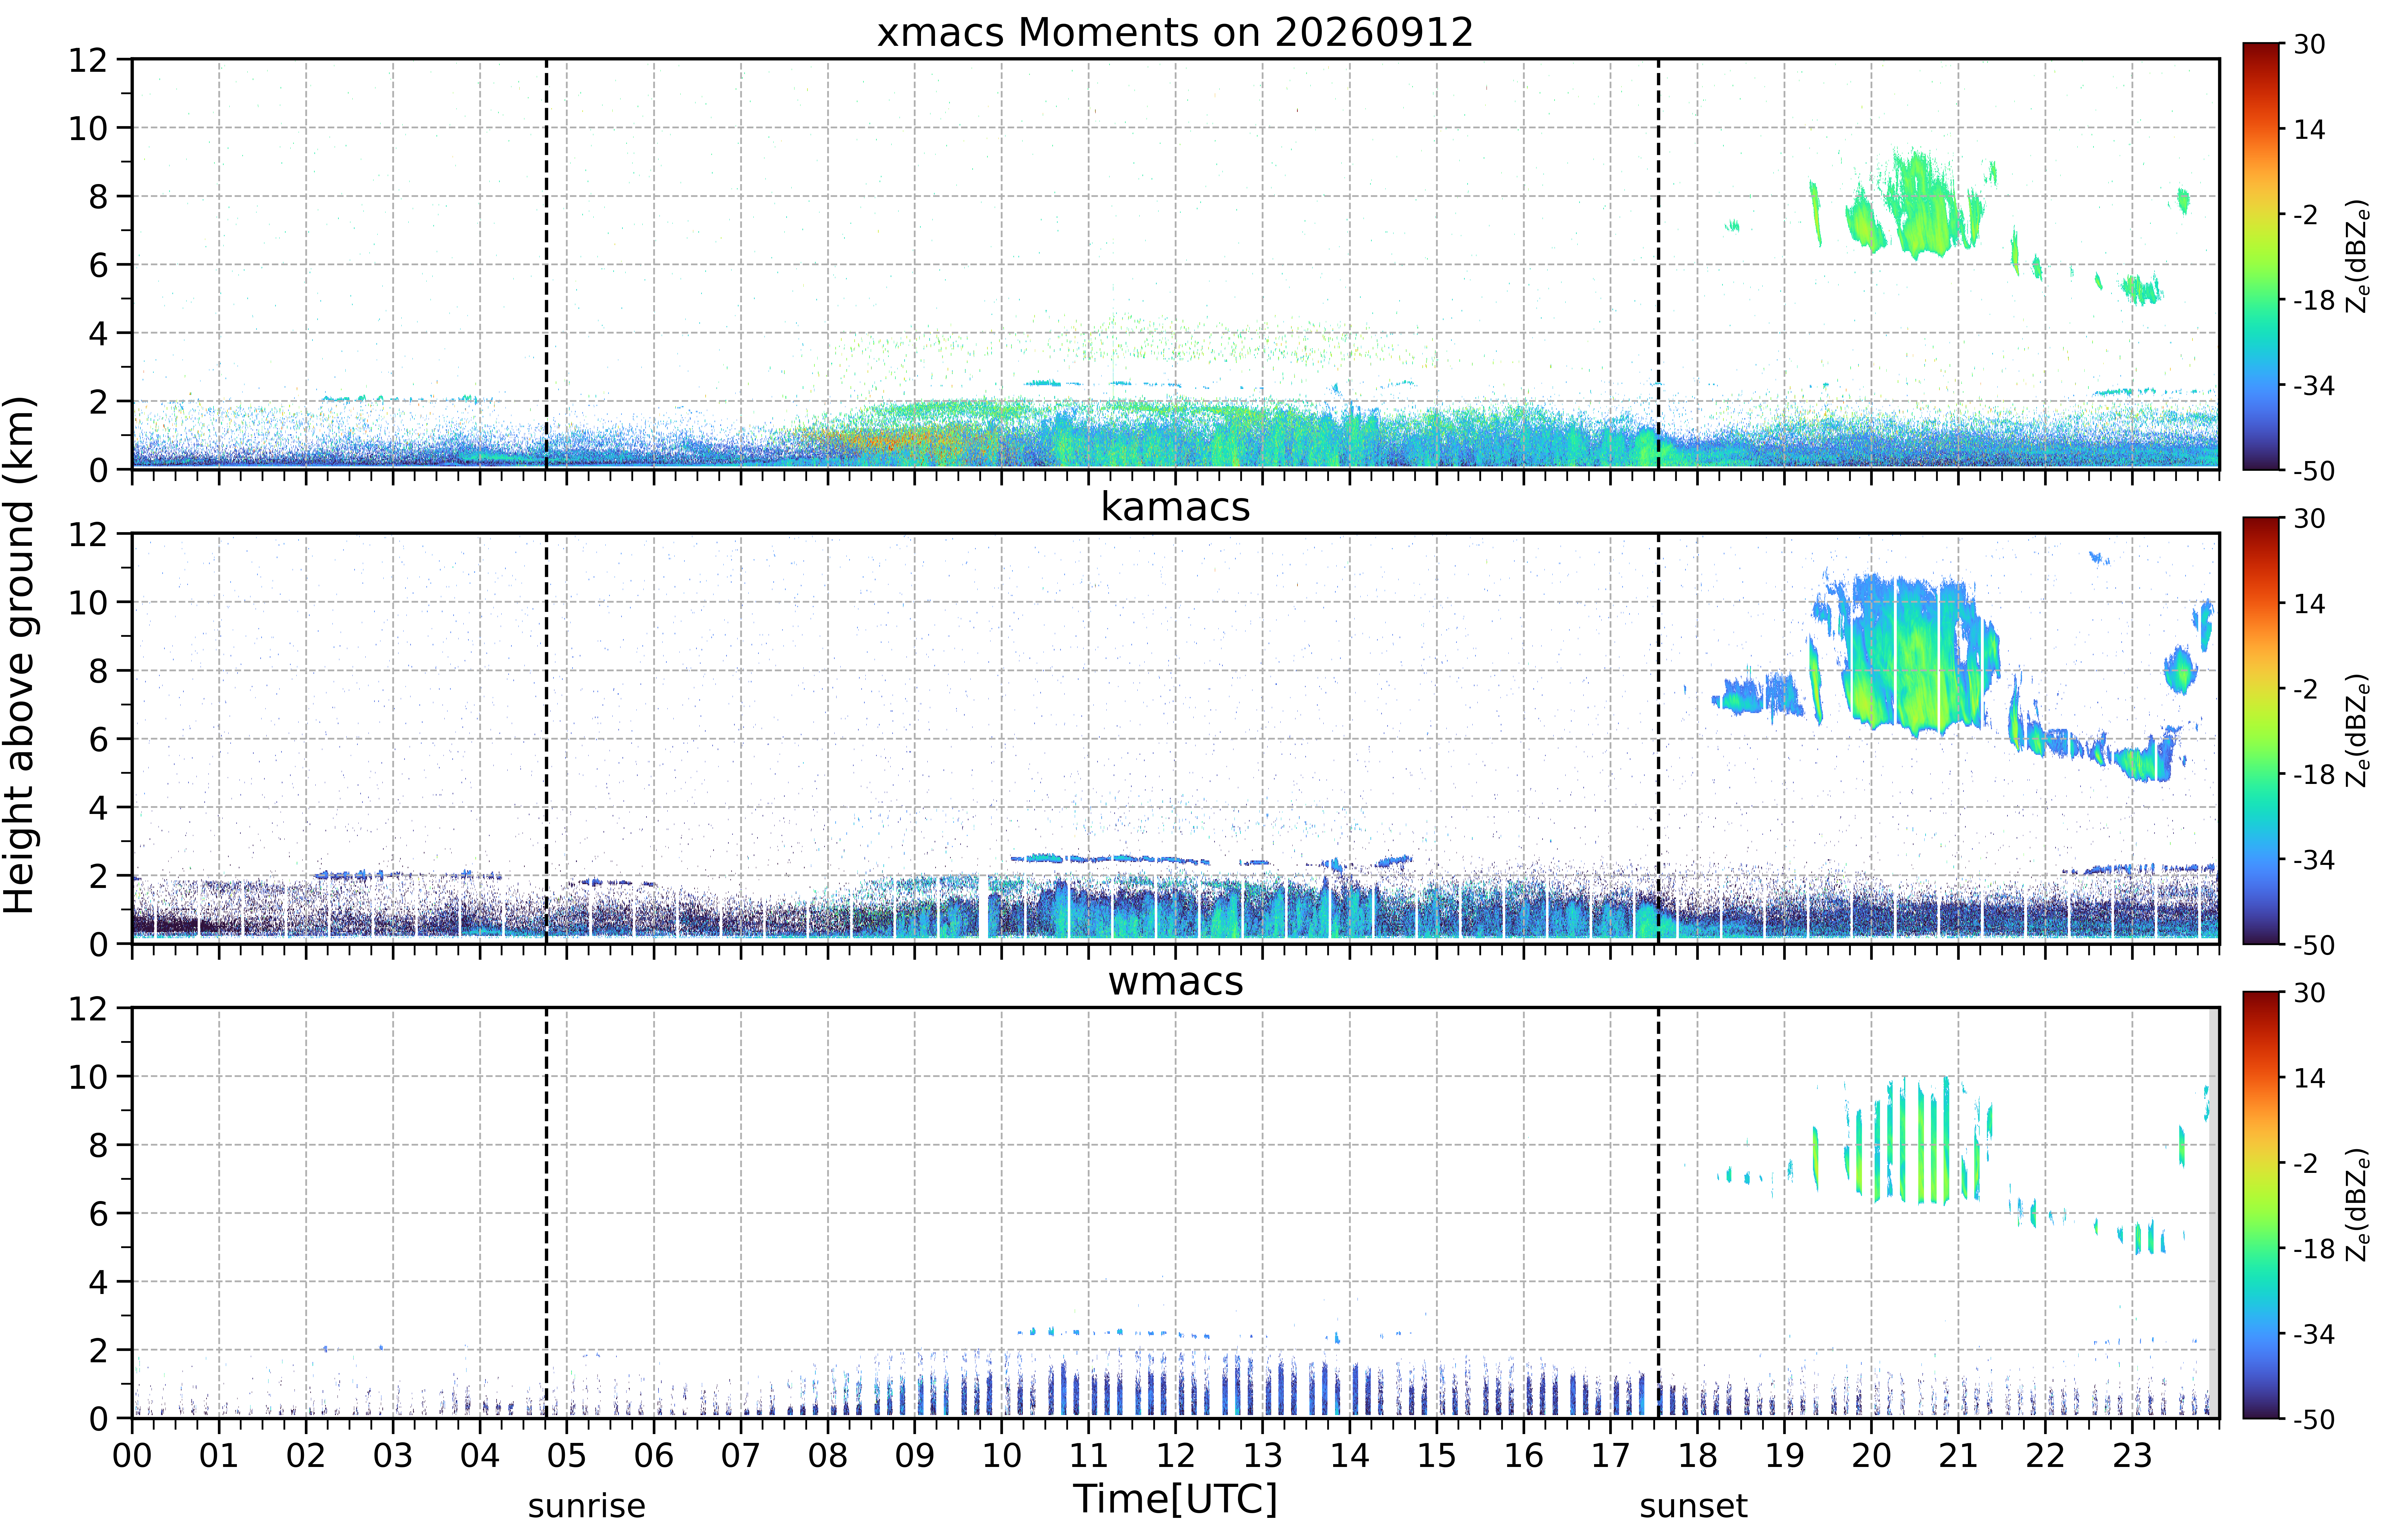Click the Time[UTC] axis label

pyautogui.click(x=1175, y=1499)
